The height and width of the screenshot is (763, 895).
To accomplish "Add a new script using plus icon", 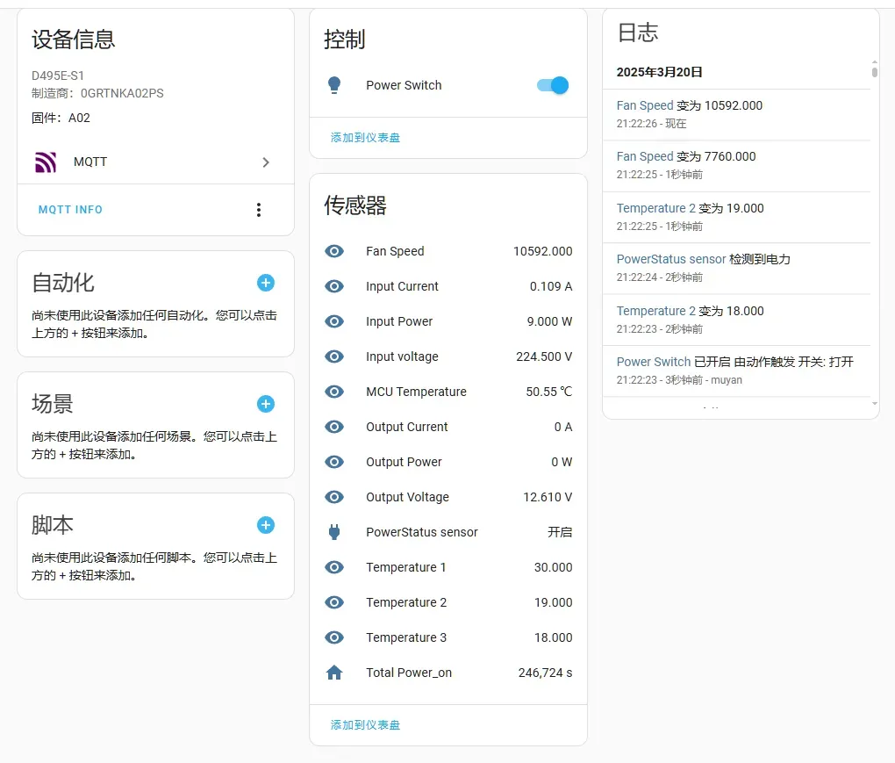I will (266, 525).
